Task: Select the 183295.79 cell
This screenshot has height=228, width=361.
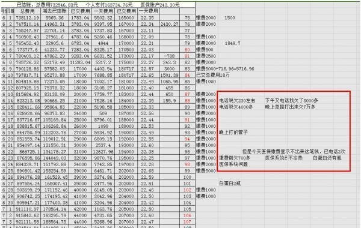Action: [x=55, y=215]
